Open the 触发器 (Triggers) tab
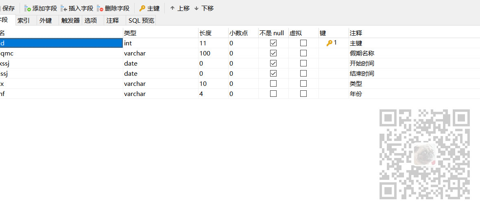This screenshot has width=480, height=209. point(70,20)
